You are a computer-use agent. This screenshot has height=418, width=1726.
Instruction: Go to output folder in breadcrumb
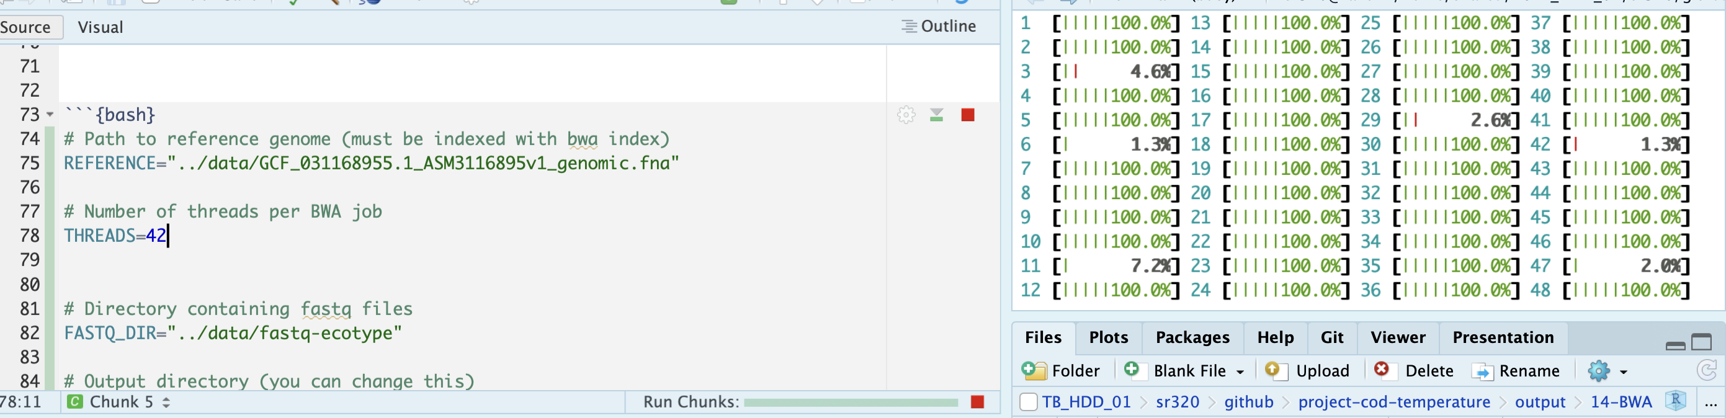tap(1540, 402)
